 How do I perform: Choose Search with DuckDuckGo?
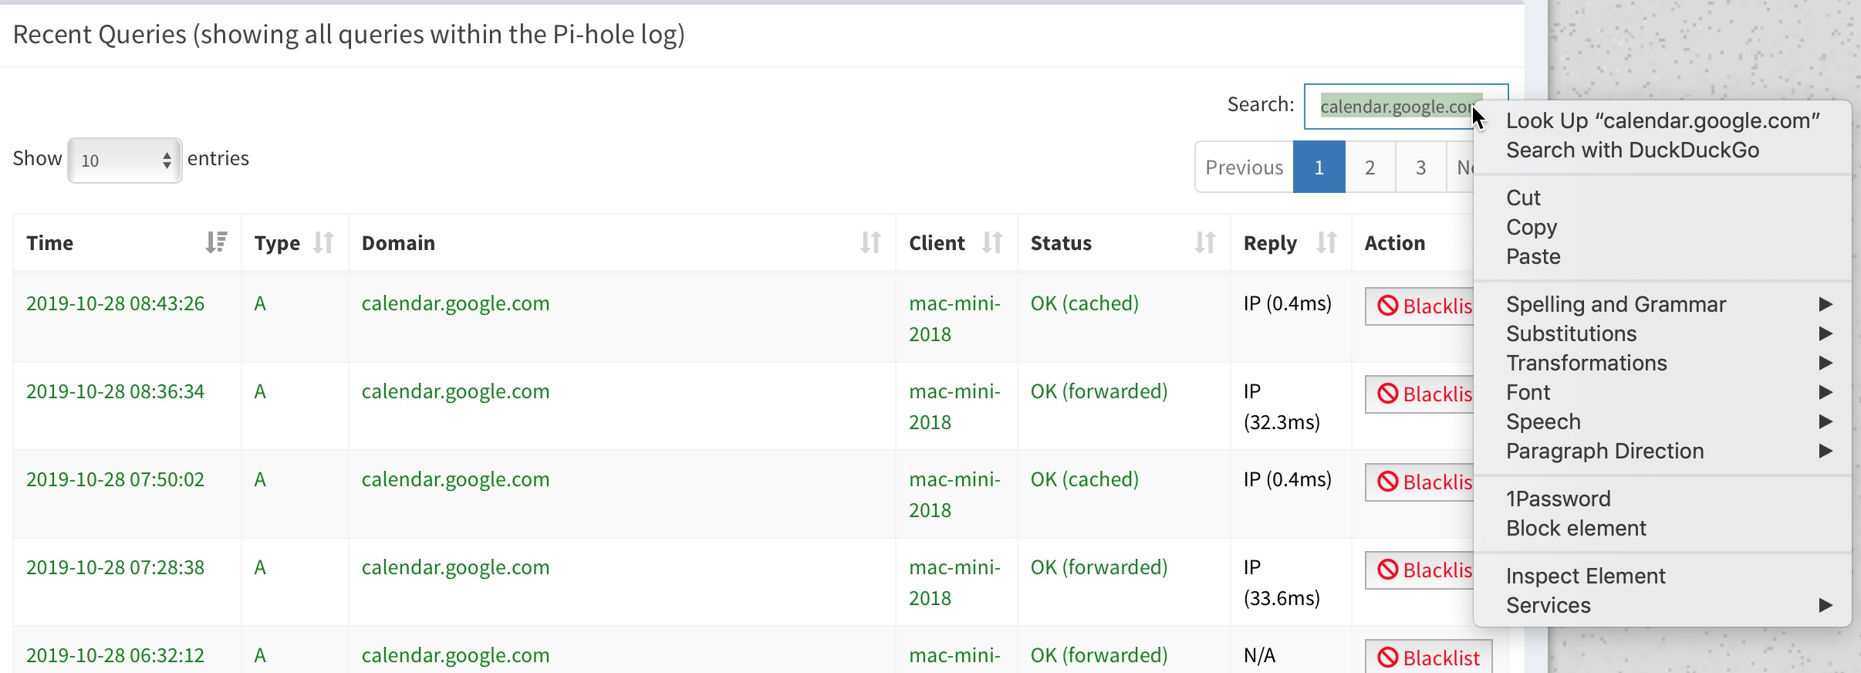(1663, 150)
